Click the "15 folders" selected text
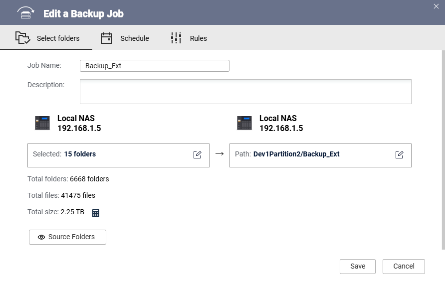The height and width of the screenshot is (282, 445). (80, 154)
